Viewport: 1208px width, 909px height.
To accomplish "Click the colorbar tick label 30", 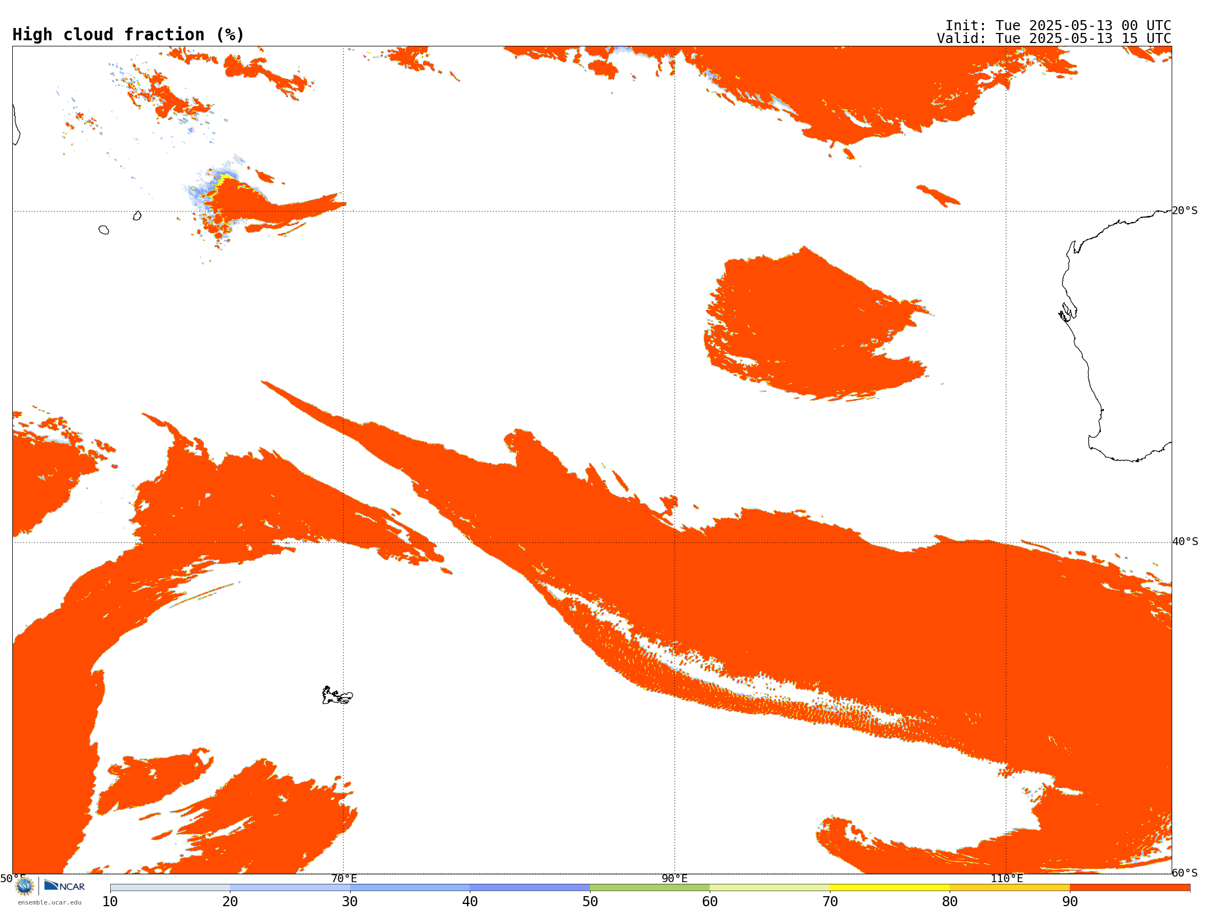I will [350, 902].
